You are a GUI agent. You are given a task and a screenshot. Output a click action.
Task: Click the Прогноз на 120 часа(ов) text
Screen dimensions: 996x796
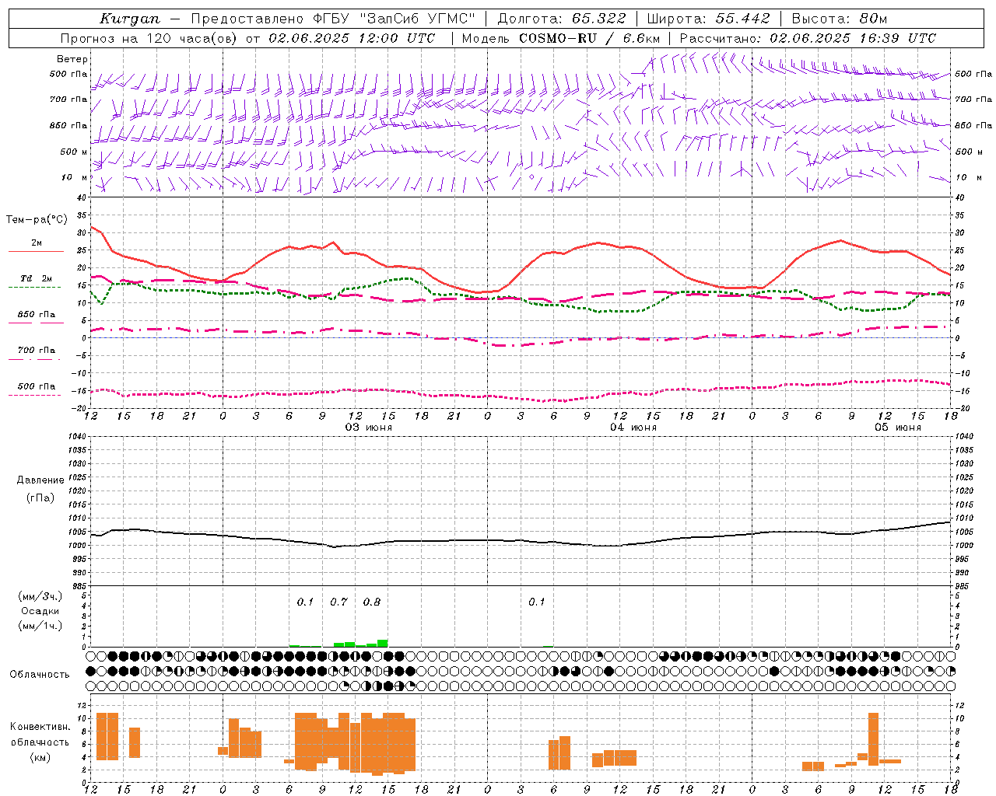150,38
